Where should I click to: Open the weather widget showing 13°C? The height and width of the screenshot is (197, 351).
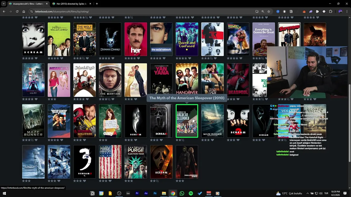point(289,193)
